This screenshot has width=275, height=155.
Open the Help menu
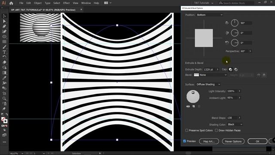tap(96, 3)
